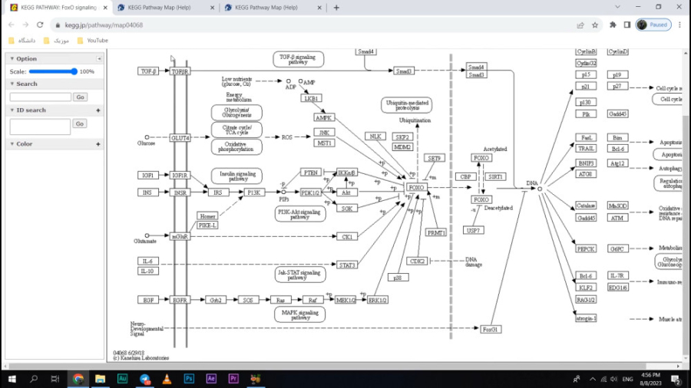Viewport: 691px width, 388px height.
Task: Bookmark this page with the star icon
Action: tap(595, 25)
